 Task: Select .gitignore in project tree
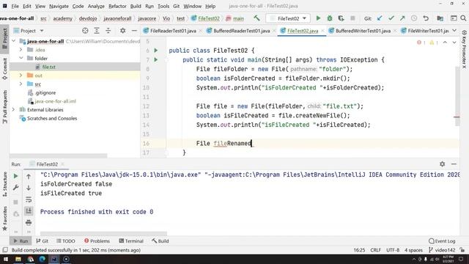[x=45, y=92]
